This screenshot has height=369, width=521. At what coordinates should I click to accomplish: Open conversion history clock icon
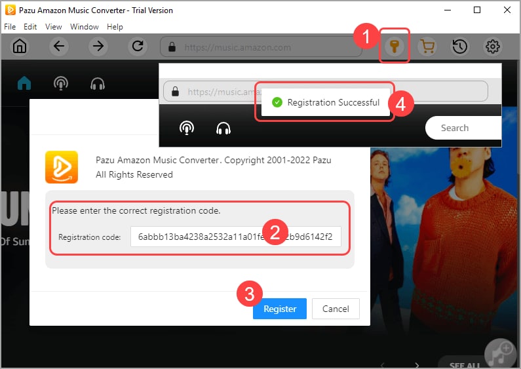pyautogui.click(x=460, y=47)
